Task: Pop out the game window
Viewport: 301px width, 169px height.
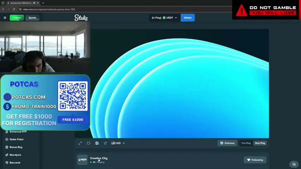Action: (105, 143)
